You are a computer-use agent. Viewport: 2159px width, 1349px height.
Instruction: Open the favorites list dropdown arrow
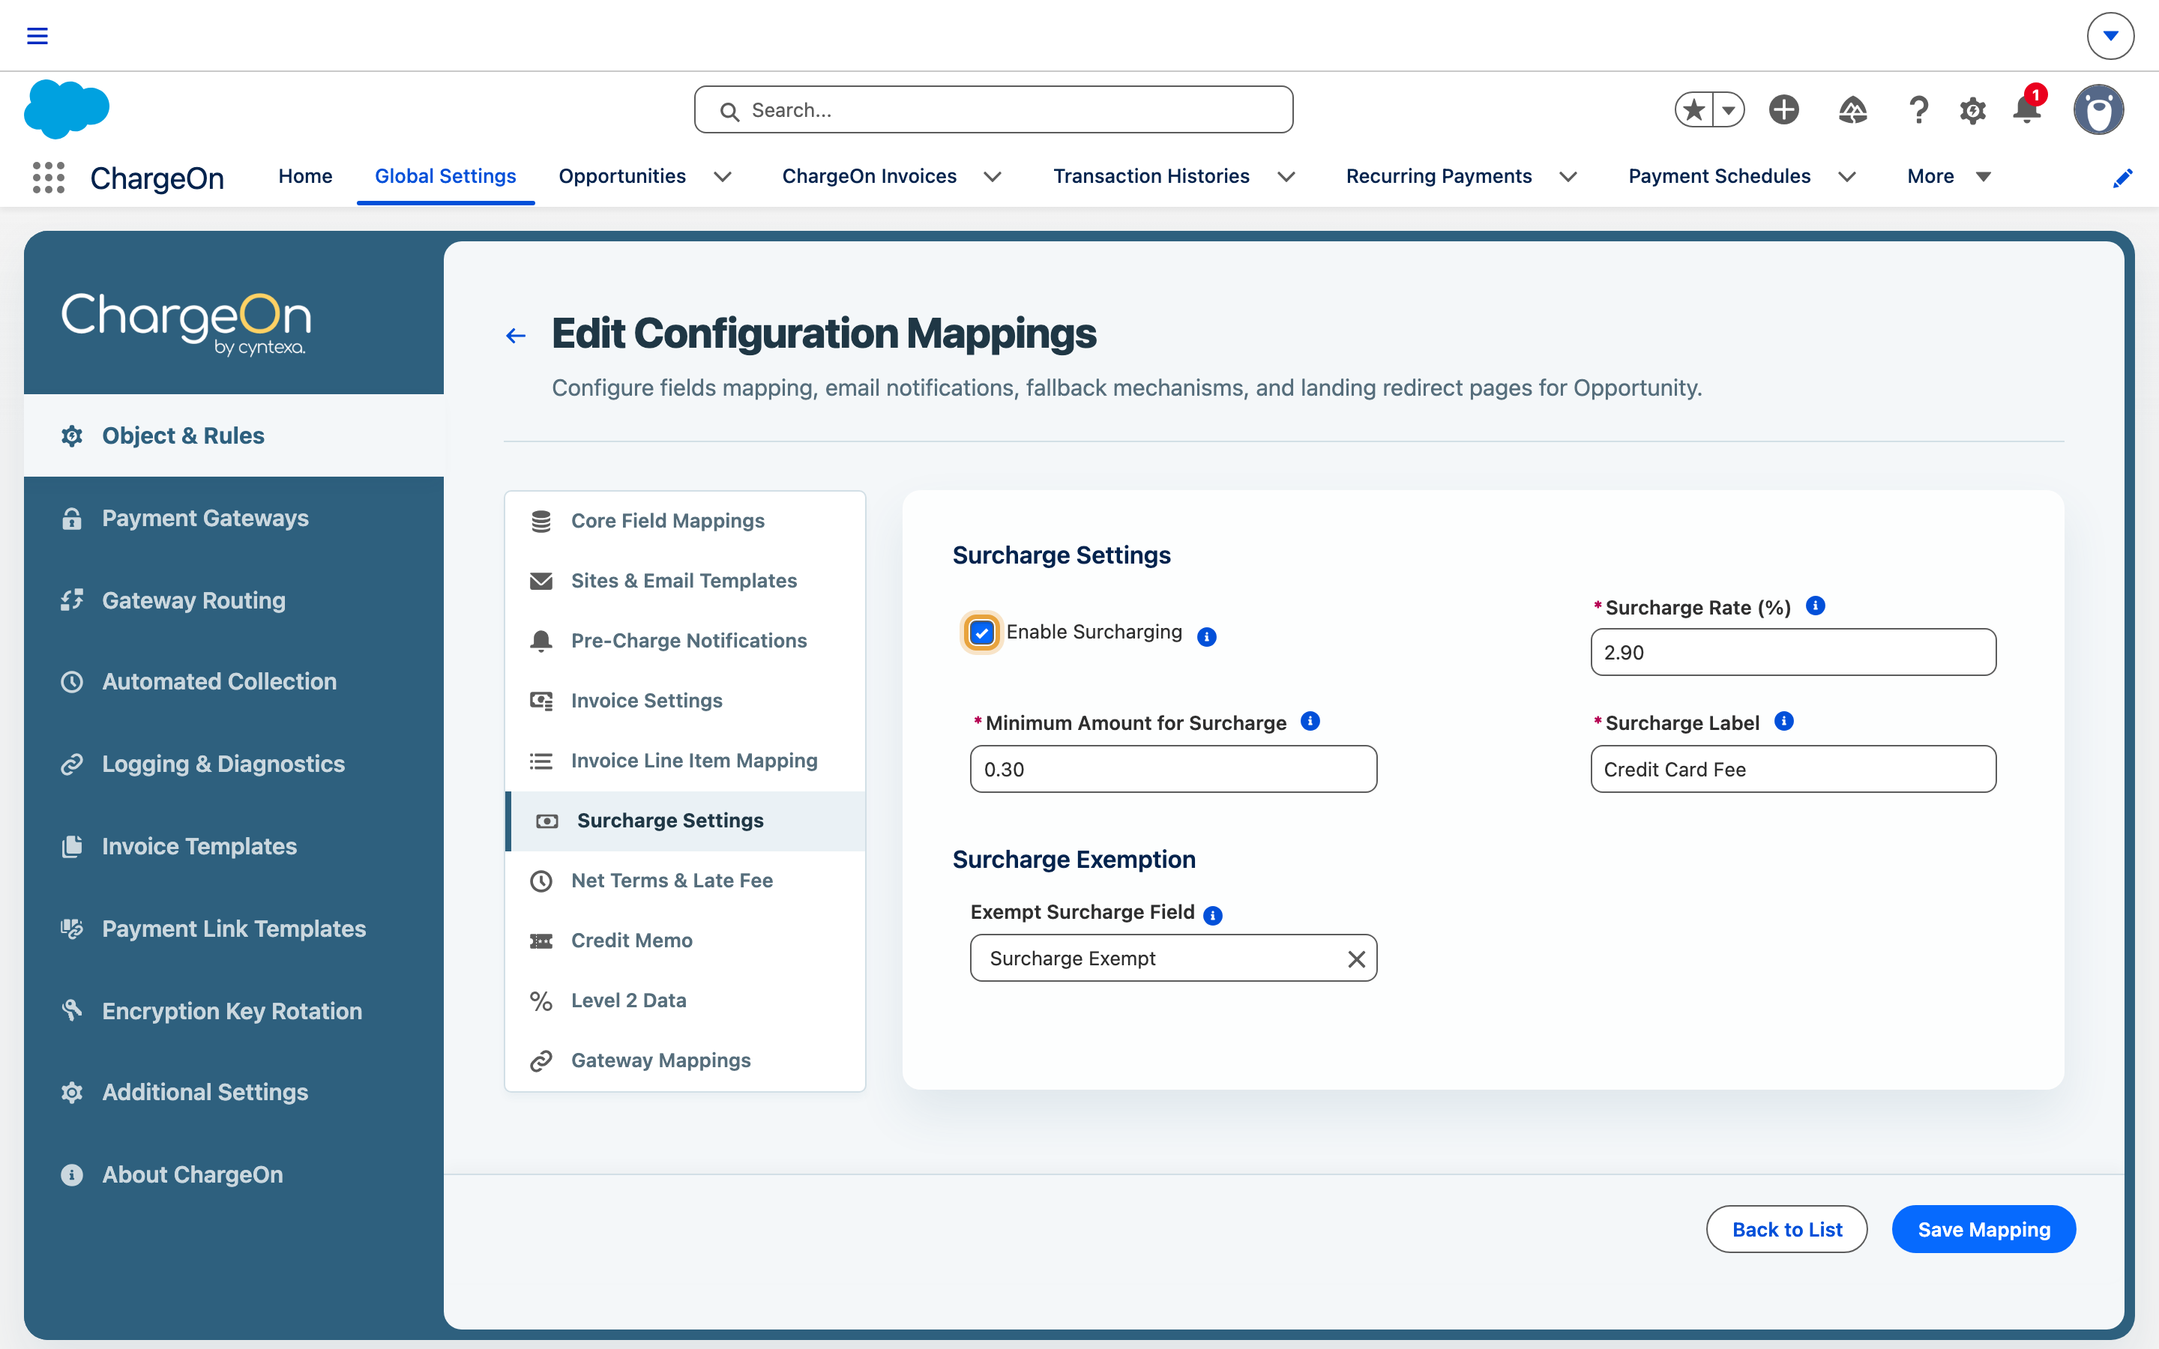[1728, 109]
